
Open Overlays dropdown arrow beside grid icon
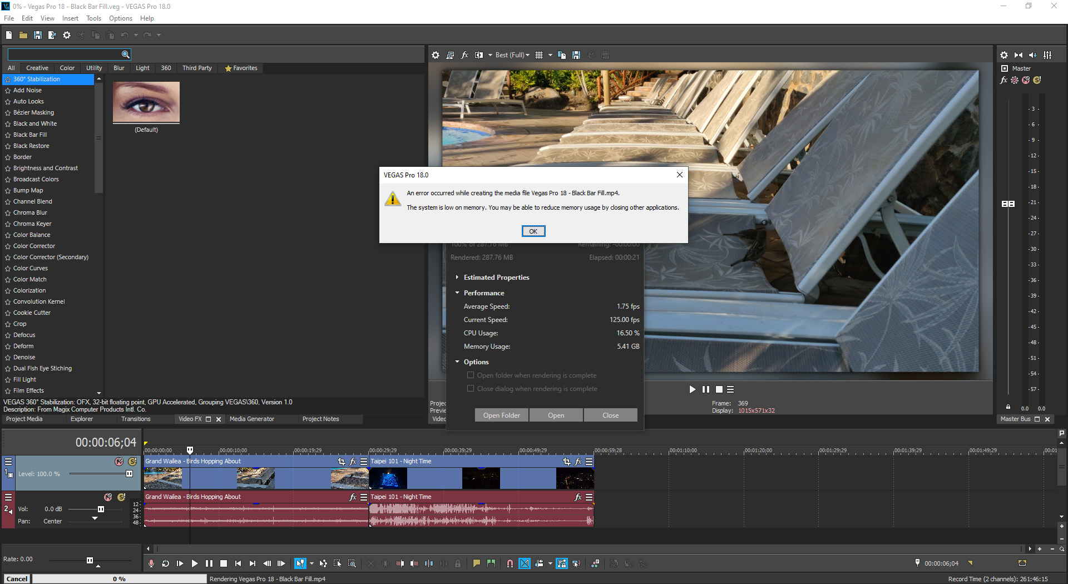coord(550,55)
